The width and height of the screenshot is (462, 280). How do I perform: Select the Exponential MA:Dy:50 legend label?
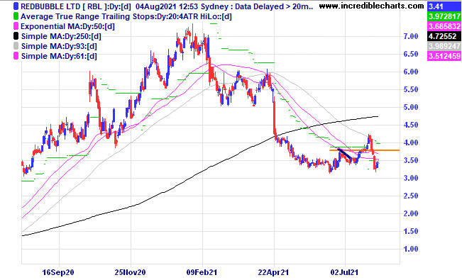point(67,26)
